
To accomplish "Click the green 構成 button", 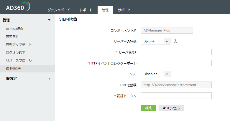I will point(148,108).
